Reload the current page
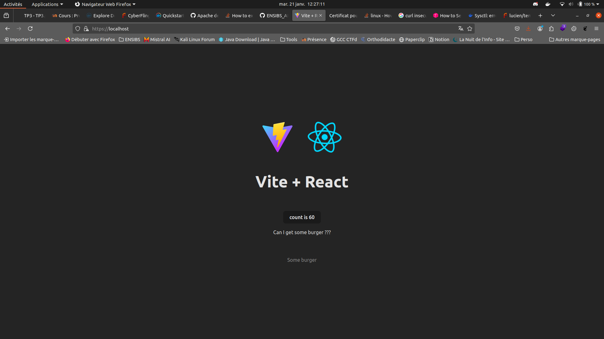The width and height of the screenshot is (604, 339). point(30,29)
